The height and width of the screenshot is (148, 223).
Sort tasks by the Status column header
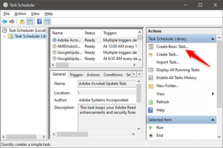[x=92, y=33]
